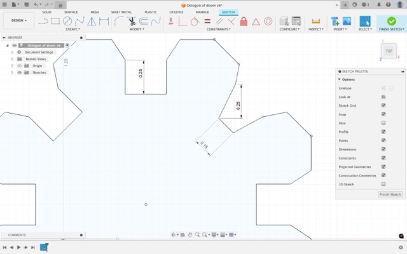Image resolution: width=407 pixels, height=254 pixels.
Task: Toggle the Sketch Grid checkbox
Action: coord(383,105)
